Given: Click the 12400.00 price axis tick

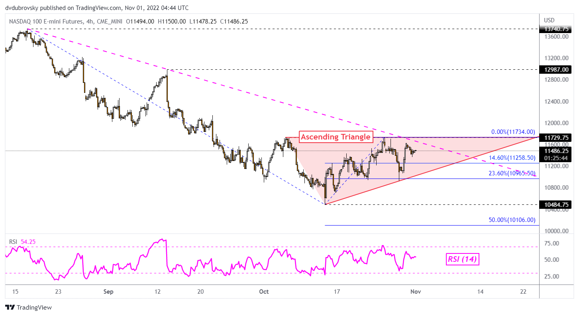Looking at the screenshot, I should 557,102.
